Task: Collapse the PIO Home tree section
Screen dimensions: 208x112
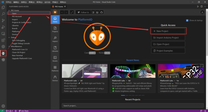Action: [9, 10]
